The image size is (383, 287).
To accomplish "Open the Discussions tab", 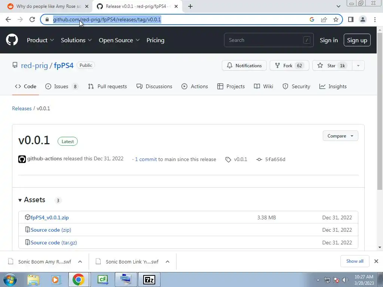I will [x=154, y=86].
